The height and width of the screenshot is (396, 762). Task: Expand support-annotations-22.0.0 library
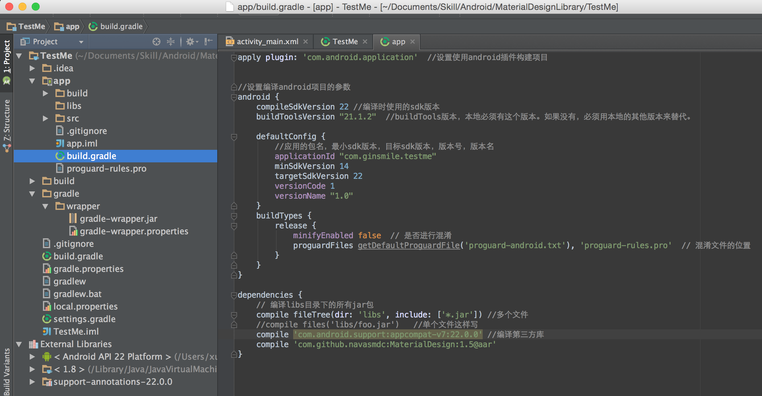(x=32, y=382)
